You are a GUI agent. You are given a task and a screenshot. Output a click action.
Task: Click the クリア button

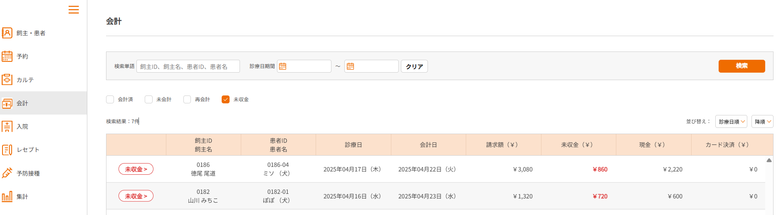point(414,66)
